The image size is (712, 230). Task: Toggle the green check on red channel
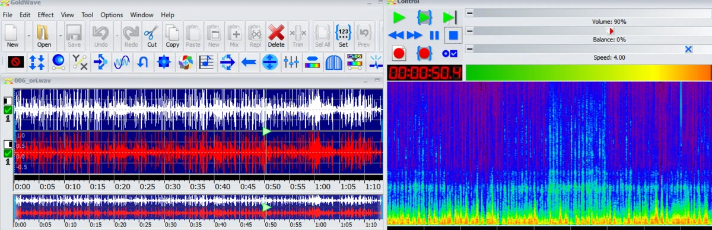pos(8,153)
